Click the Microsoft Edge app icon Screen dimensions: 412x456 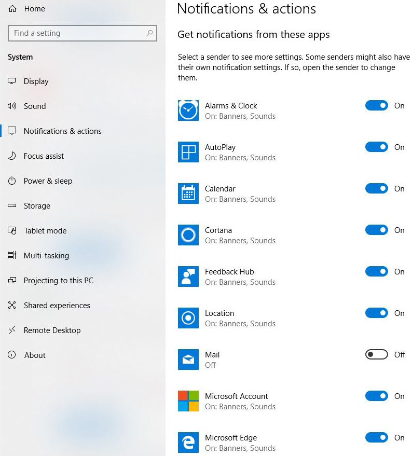(x=188, y=443)
